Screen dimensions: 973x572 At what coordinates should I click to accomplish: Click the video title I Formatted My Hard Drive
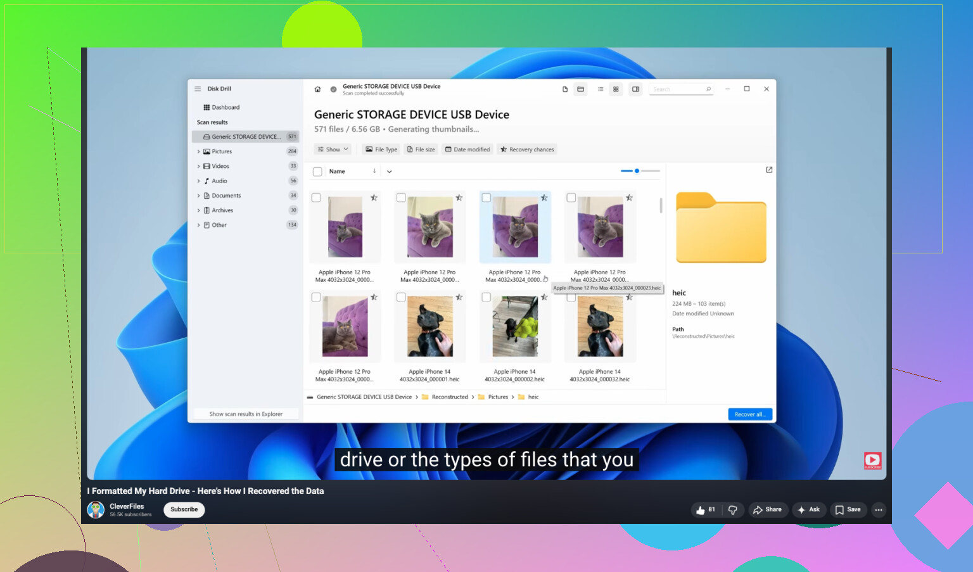pyautogui.click(x=205, y=492)
